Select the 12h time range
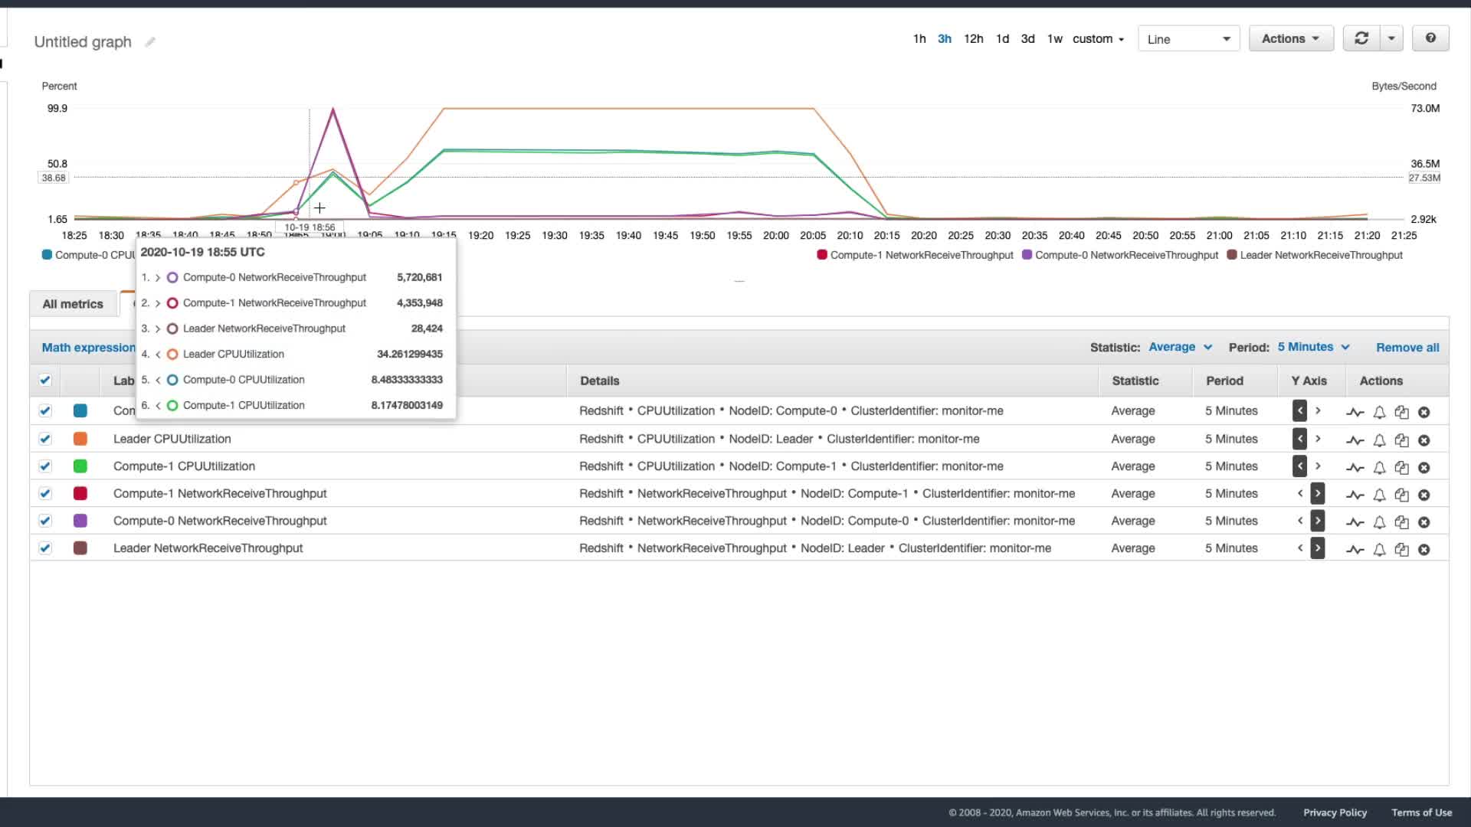This screenshot has height=827, width=1471. point(973,38)
